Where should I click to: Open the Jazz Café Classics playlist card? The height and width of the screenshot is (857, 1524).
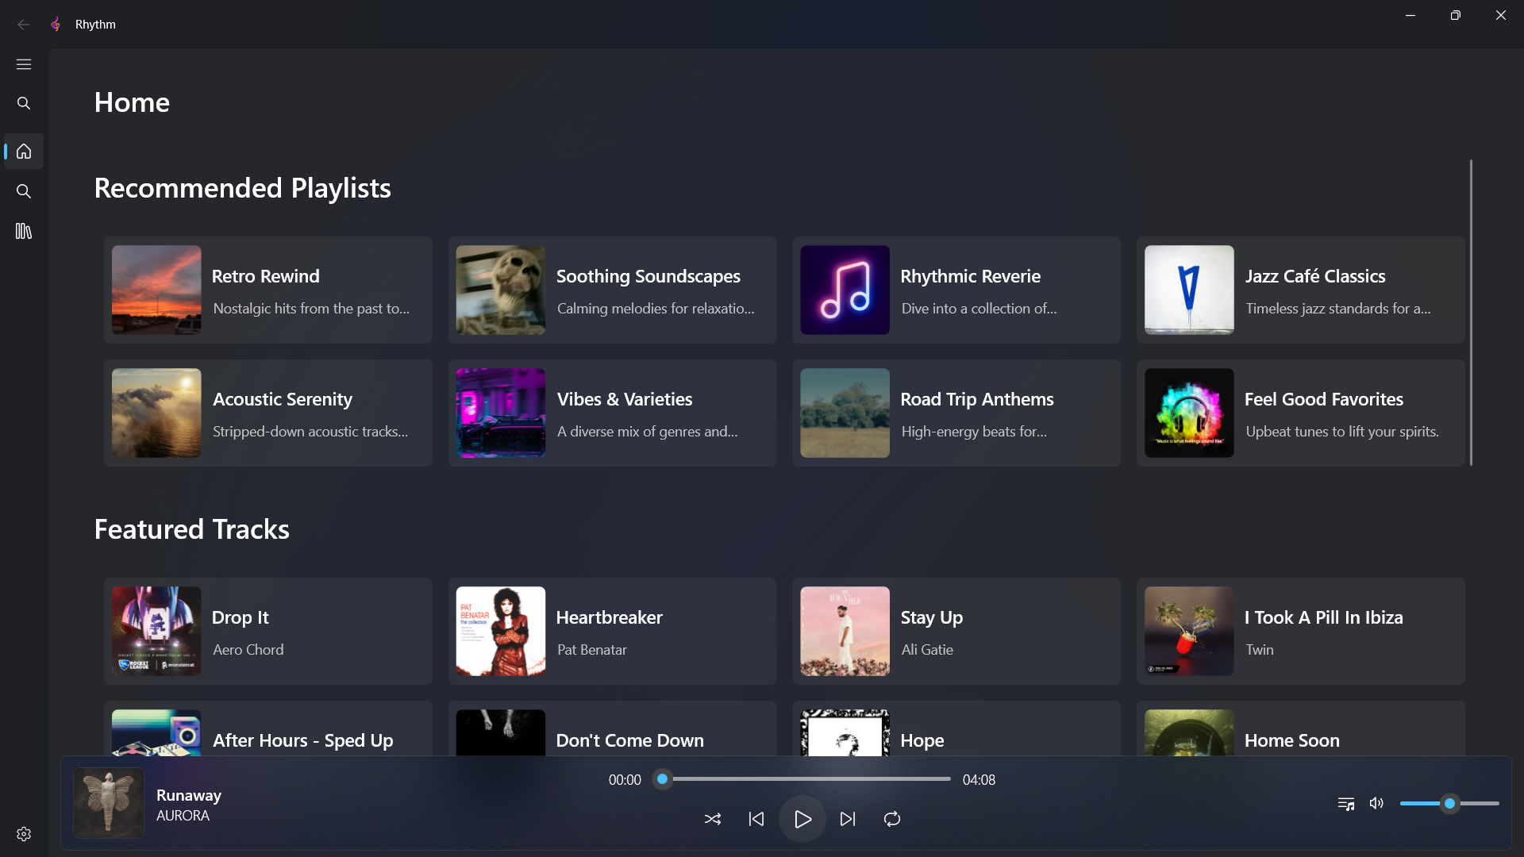pyautogui.click(x=1300, y=290)
